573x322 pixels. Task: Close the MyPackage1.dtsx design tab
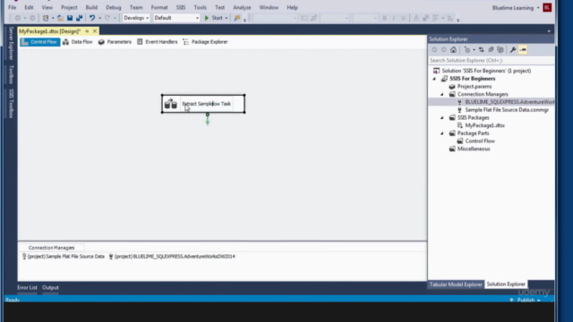pos(95,31)
